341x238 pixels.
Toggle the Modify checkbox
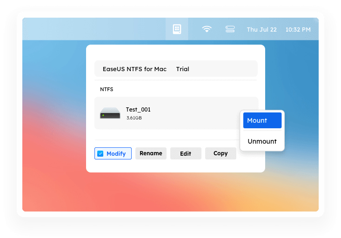point(100,154)
